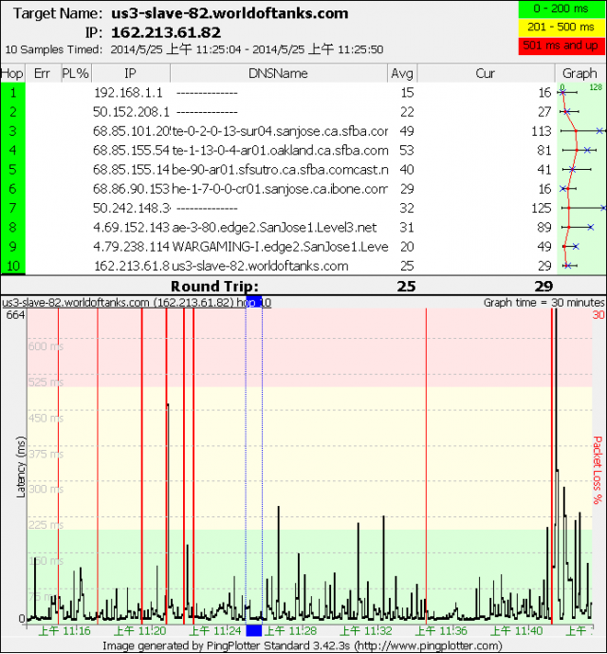
Task: Click the Hop column header
Action: 12,73
